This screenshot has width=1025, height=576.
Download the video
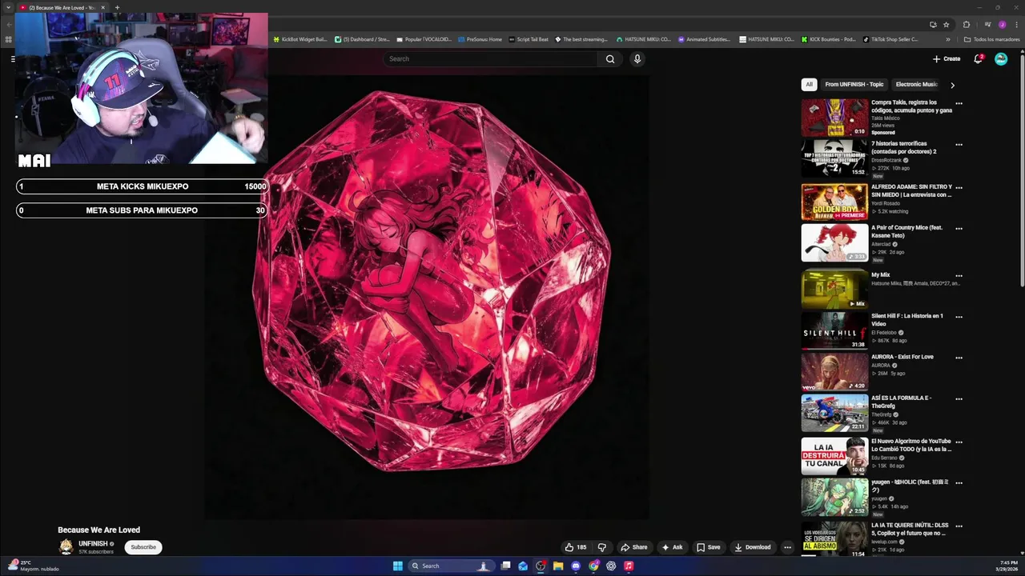pos(753,547)
